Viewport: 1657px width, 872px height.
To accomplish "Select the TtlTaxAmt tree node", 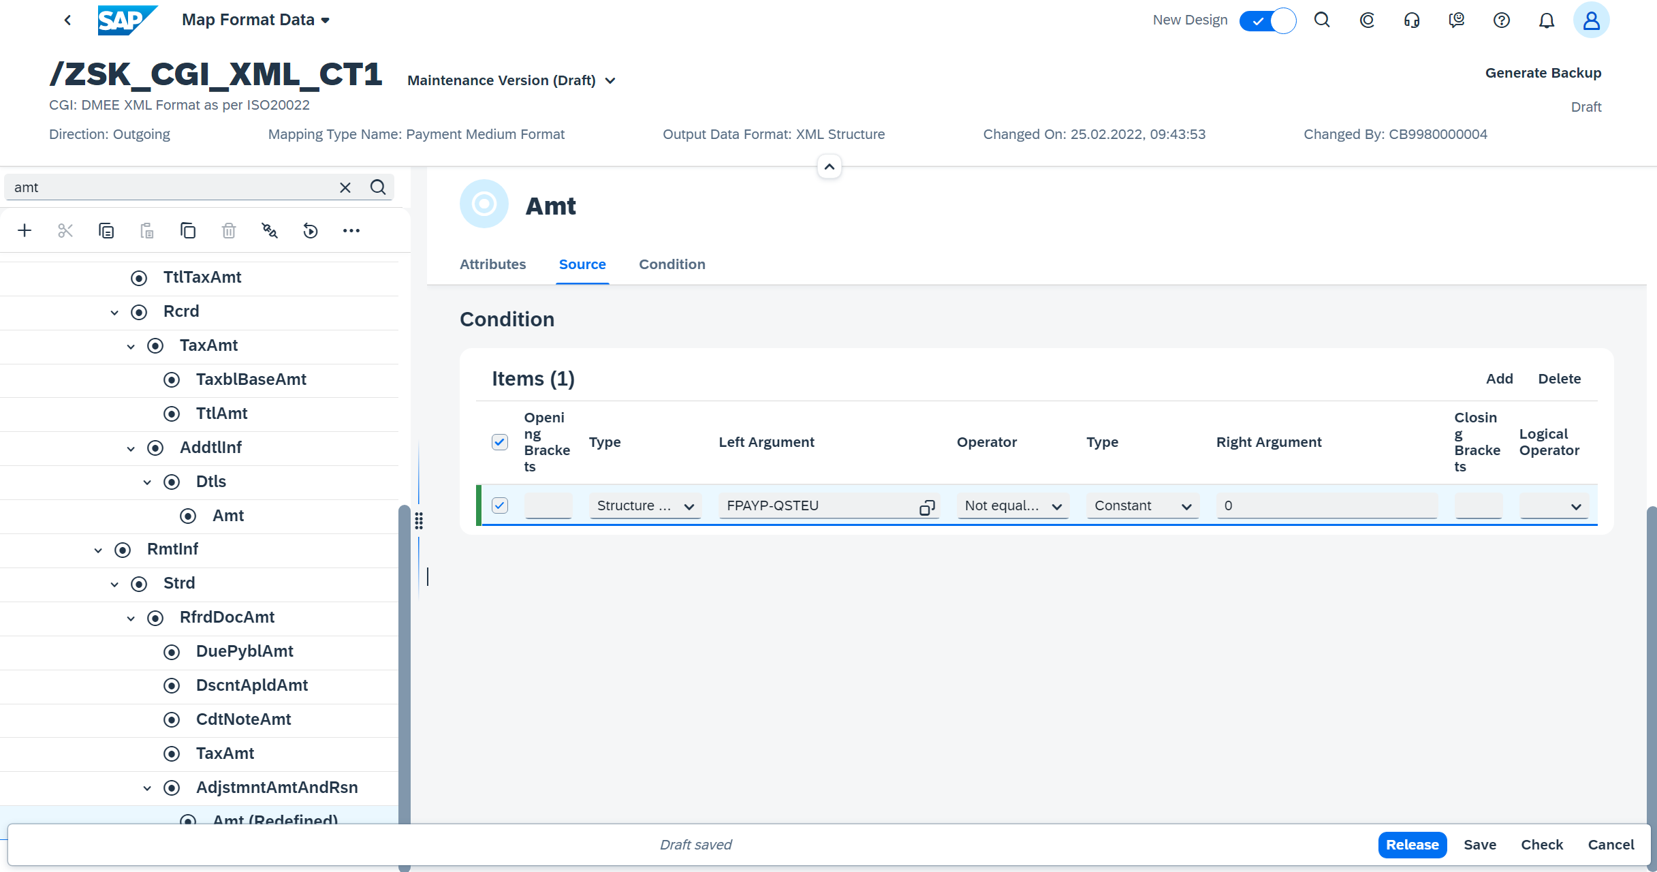I will click(x=202, y=278).
